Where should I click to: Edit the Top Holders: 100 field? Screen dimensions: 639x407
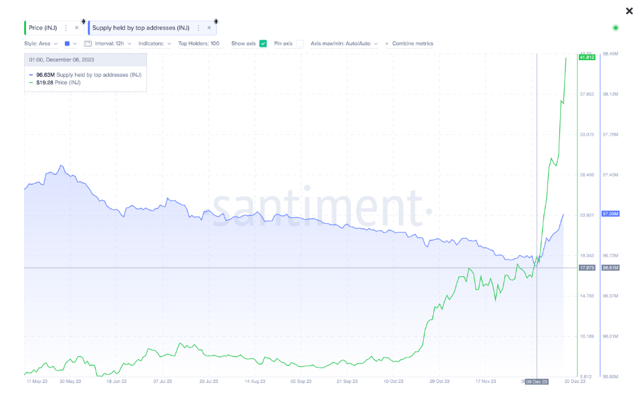coord(199,43)
